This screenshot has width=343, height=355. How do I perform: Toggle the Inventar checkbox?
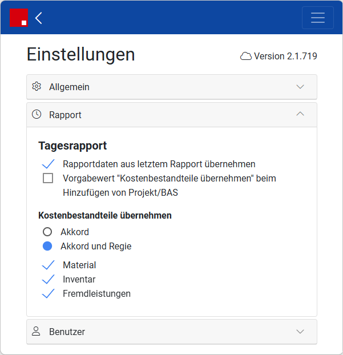48,279
